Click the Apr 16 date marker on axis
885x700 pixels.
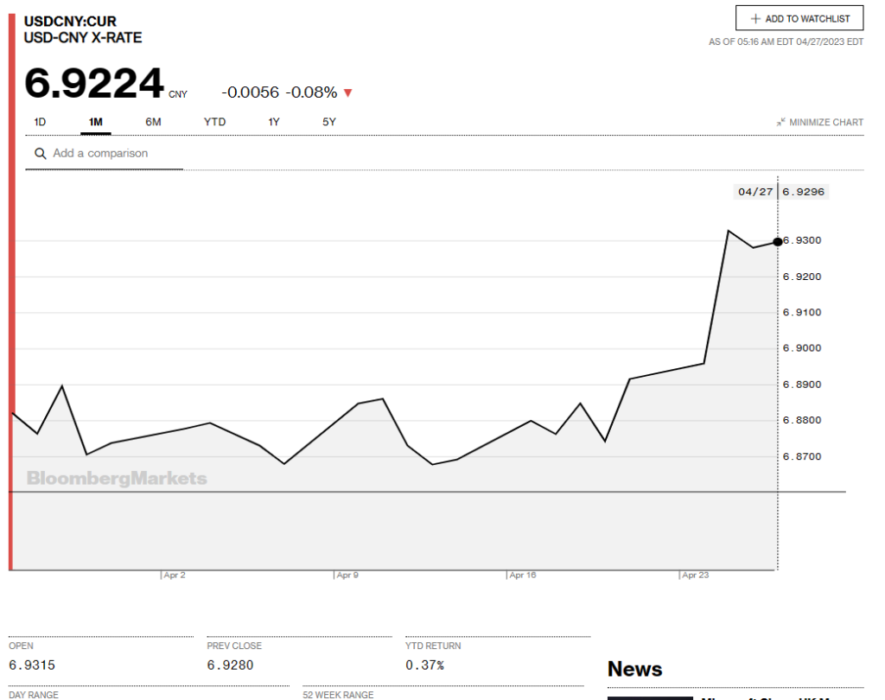click(522, 575)
